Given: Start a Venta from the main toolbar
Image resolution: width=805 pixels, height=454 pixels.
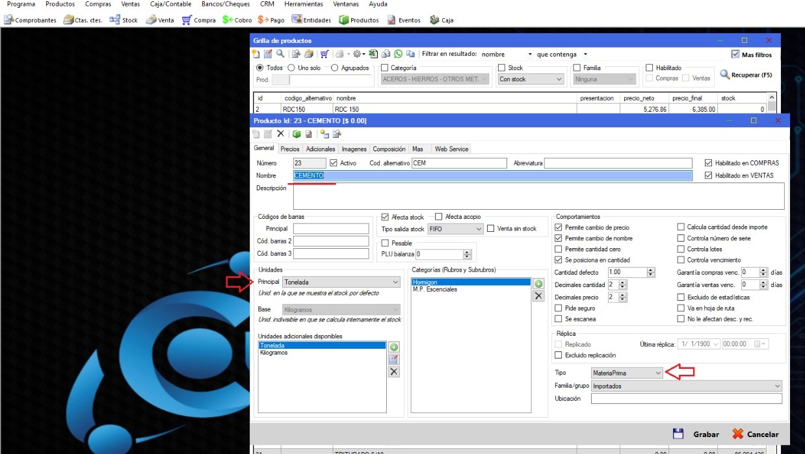Looking at the screenshot, I should click(160, 20).
